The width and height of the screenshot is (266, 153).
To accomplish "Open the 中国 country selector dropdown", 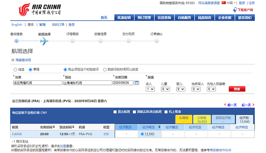I will [231, 3].
